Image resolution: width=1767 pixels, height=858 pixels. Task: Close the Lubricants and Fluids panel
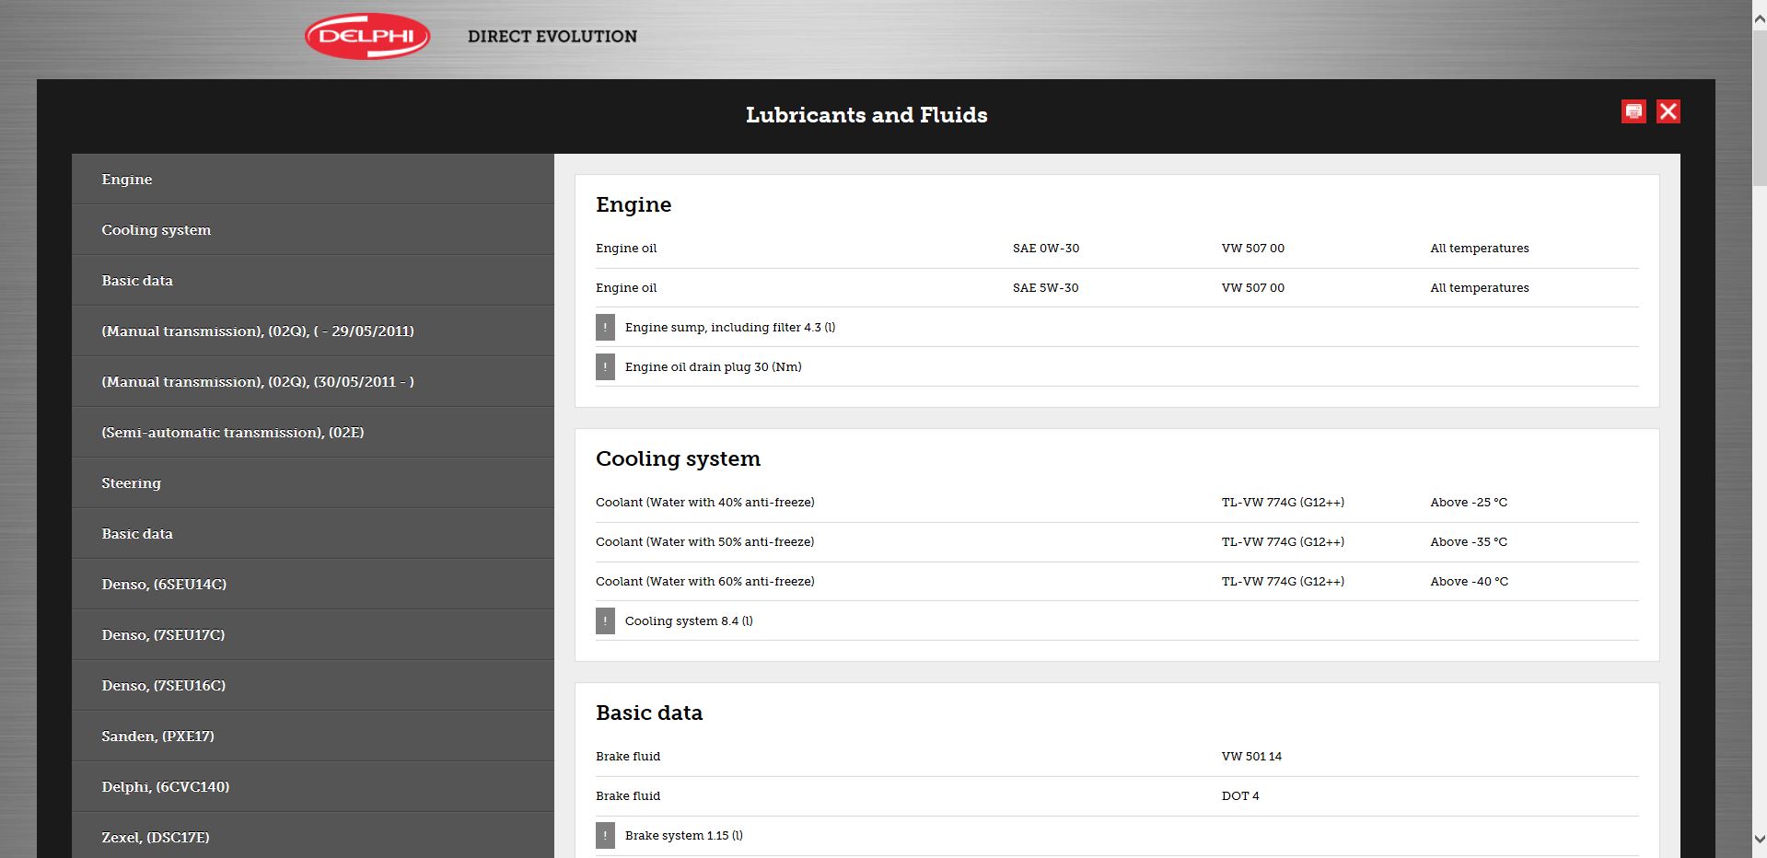[x=1668, y=111]
